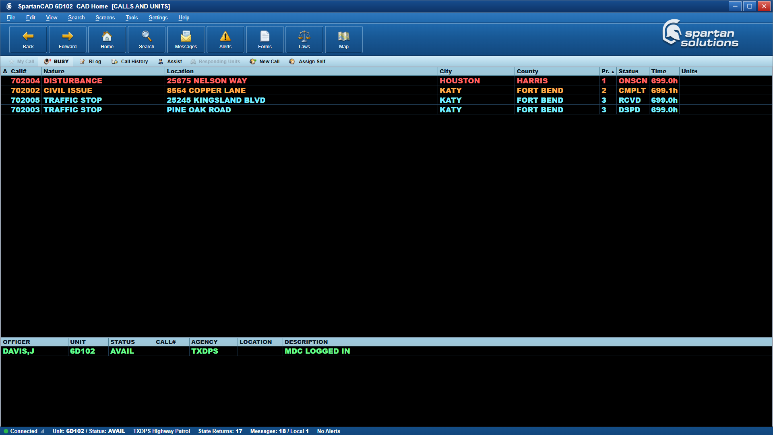Screen dimensions: 773x435
Task: Open the Settings menu
Action: tap(158, 18)
